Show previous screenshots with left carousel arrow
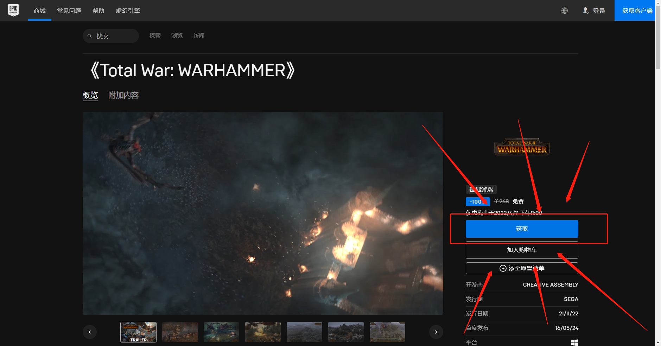The width and height of the screenshot is (661, 346). pos(90,332)
